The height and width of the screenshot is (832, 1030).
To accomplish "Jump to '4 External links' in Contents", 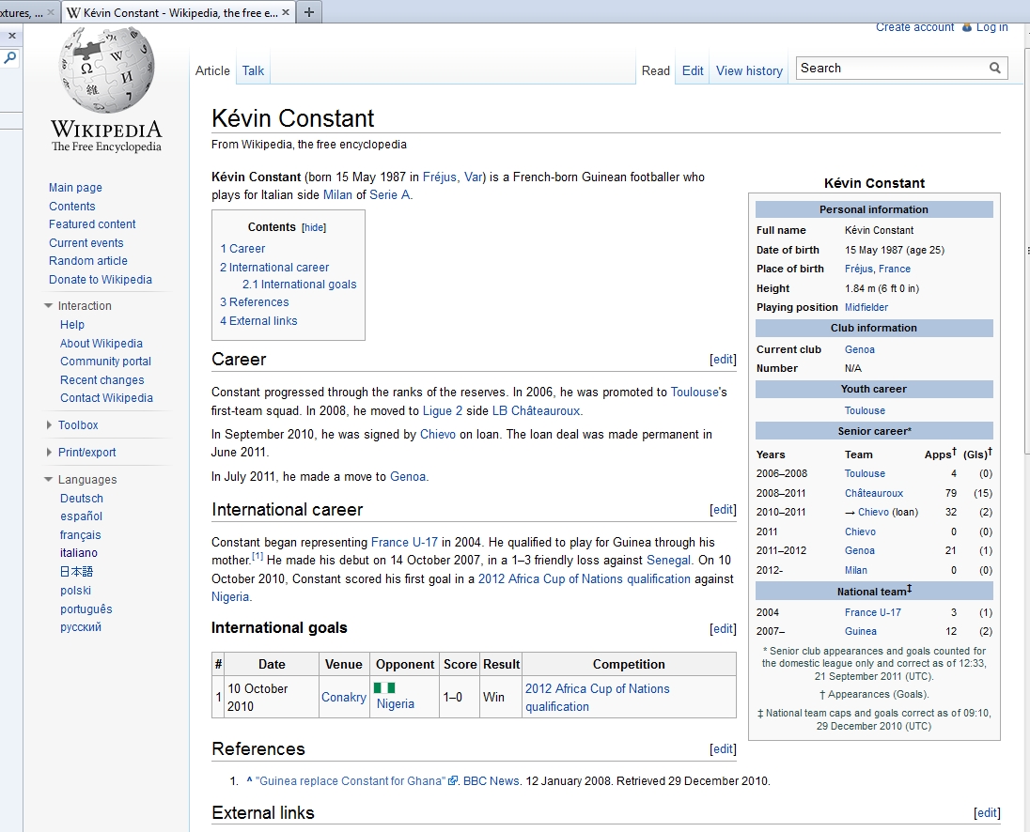I will point(258,321).
